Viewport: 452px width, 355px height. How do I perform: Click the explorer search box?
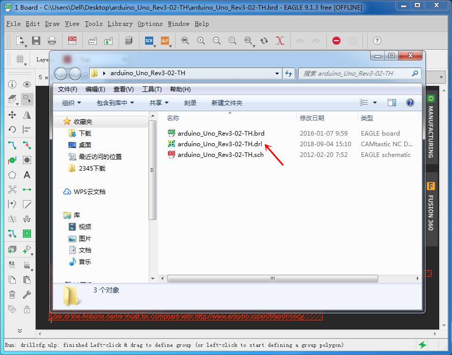[x=359, y=73]
